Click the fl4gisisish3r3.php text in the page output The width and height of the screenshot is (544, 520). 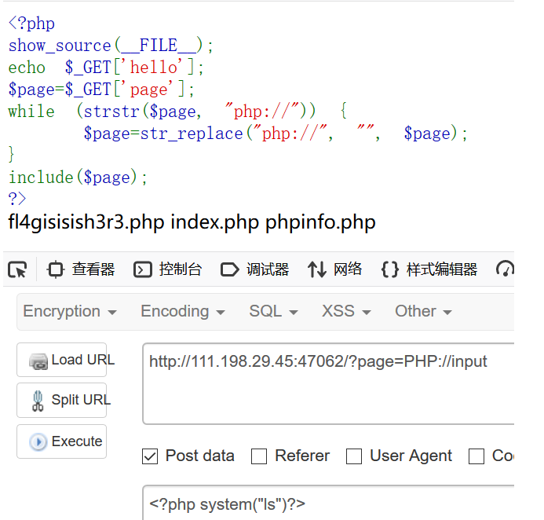(x=86, y=222)
